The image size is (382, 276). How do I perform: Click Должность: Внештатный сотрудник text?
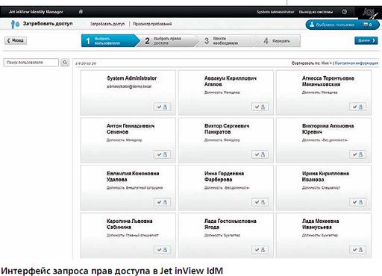point(135,188)
